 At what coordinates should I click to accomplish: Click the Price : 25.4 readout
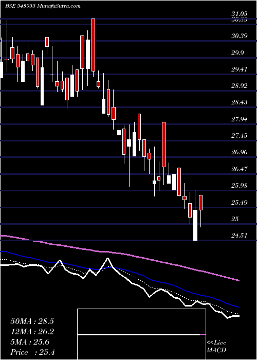[32, 352]
